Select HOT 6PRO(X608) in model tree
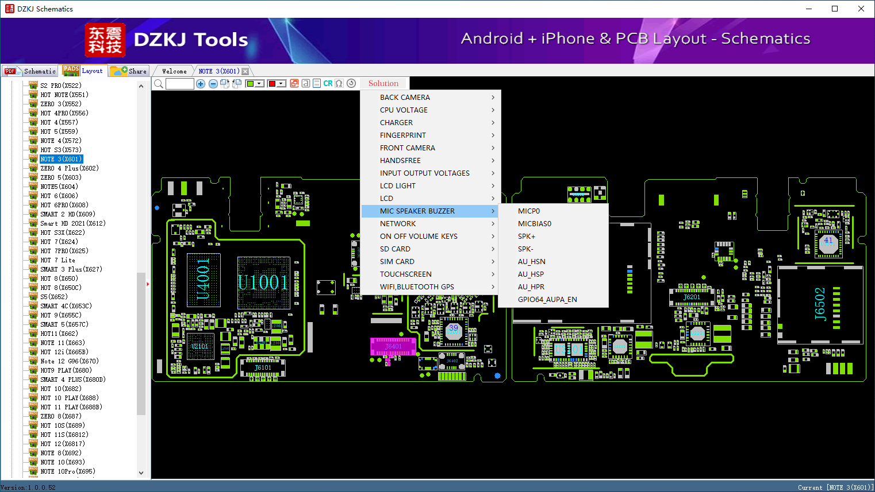Screen dimensions: 875x492 [x=64, y=205]
